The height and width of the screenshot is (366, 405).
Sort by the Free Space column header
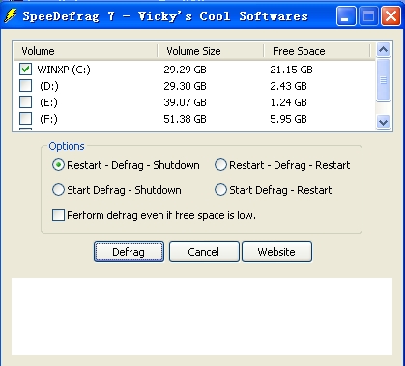(317, 51)
